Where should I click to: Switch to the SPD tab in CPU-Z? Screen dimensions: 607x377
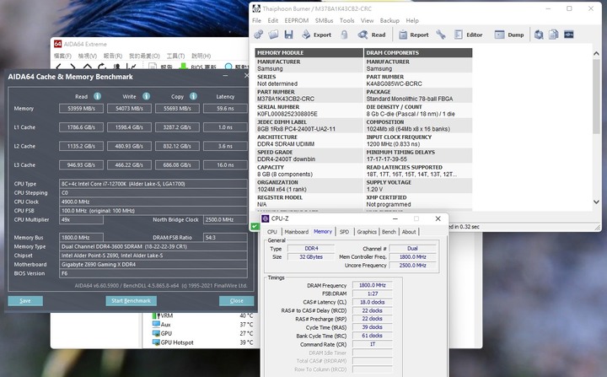click(x=344, y=232)
